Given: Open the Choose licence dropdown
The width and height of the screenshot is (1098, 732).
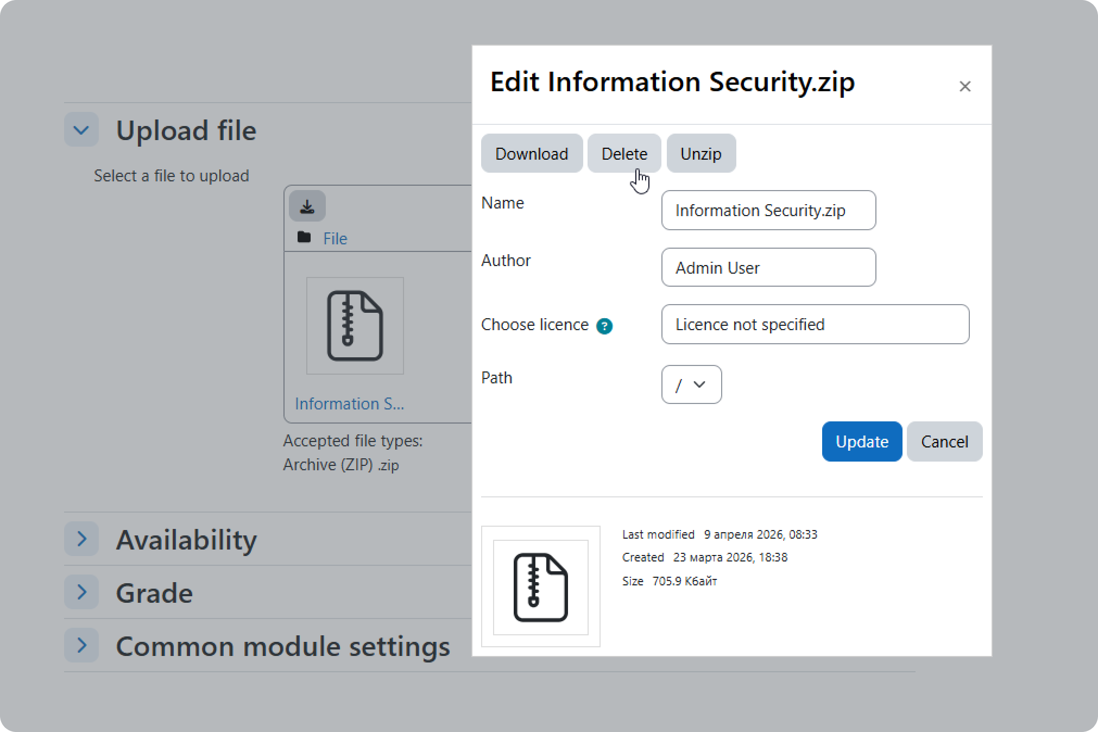Looking at the screenshot, I should (815, 324).
